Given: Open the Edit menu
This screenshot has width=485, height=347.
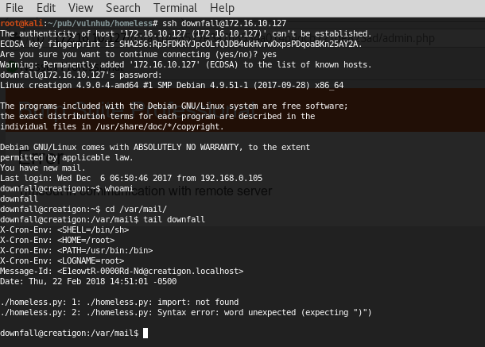Looking at the screenshot, I should point(46,8).
